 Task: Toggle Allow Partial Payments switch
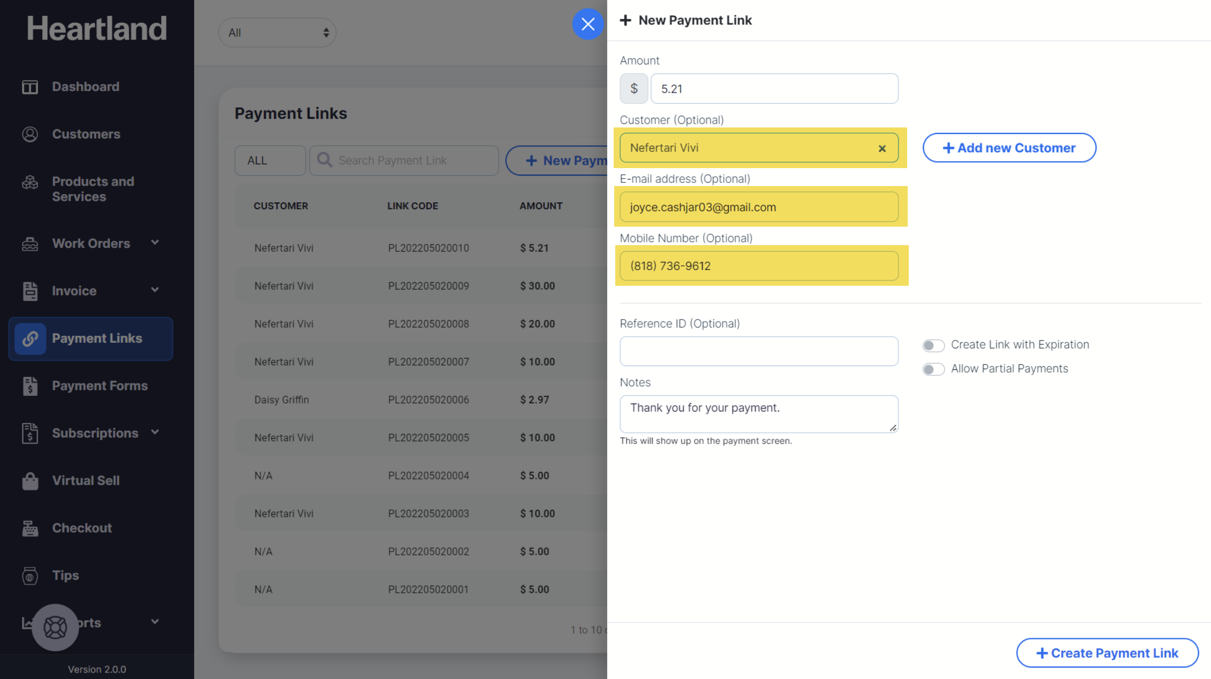coord(933,369)
